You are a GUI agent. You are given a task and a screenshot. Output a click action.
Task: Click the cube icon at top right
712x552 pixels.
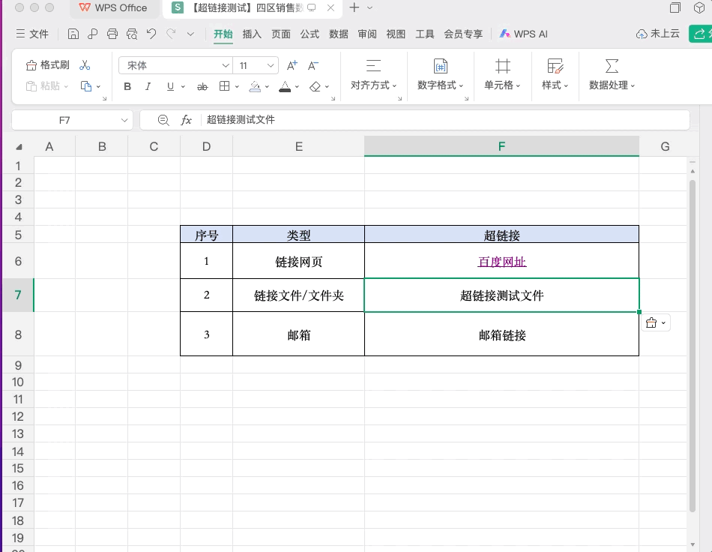[699, 7]
